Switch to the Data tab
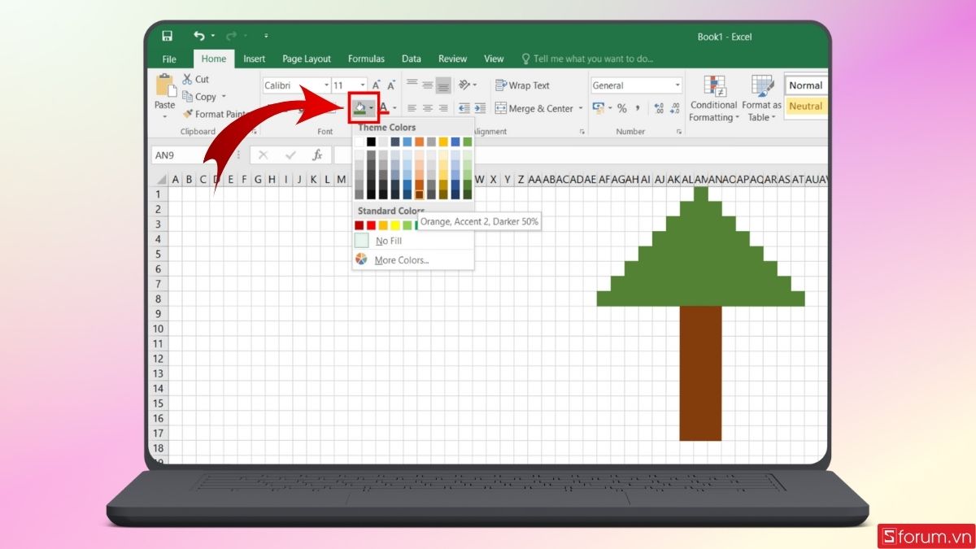This screenshot has width=976, height=549. click(x=412, y=59)
